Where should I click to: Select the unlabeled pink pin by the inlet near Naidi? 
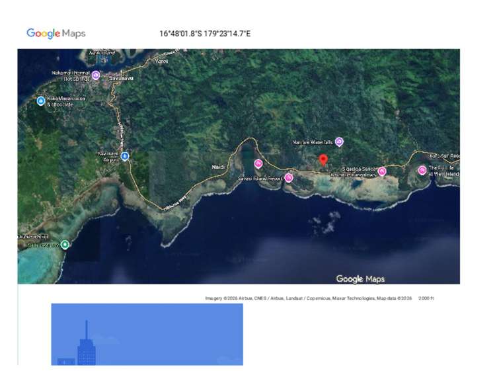[x=258, y=163]
